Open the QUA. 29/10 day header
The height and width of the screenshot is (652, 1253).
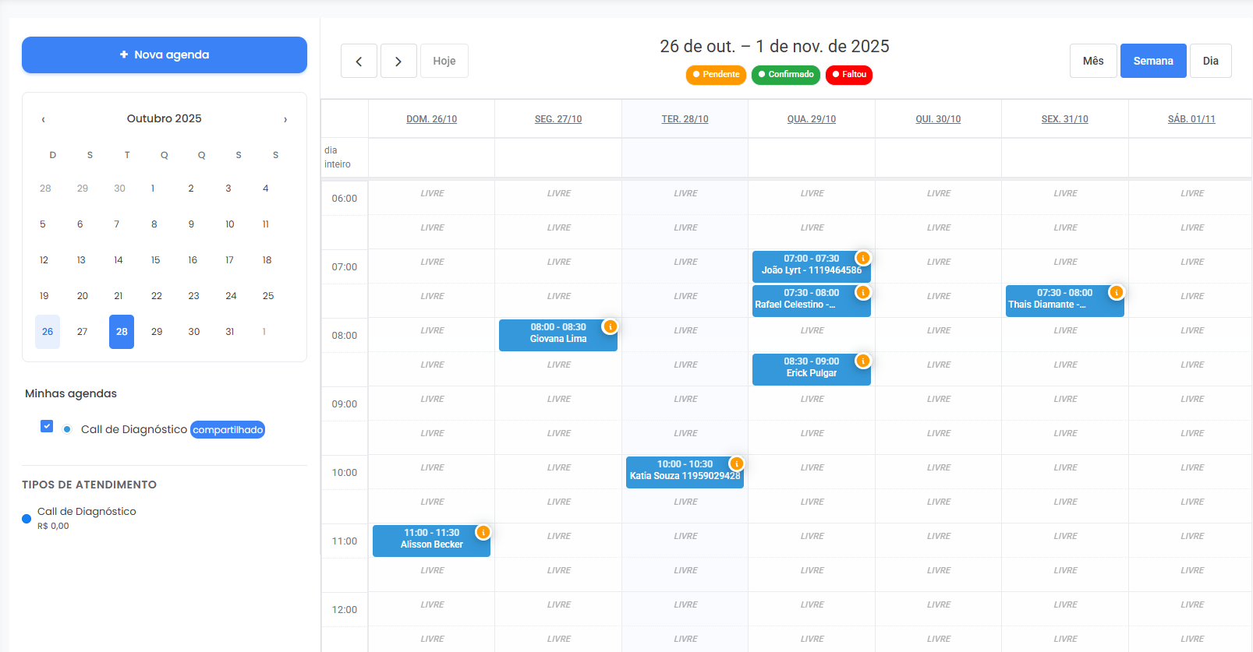[812, 119]
